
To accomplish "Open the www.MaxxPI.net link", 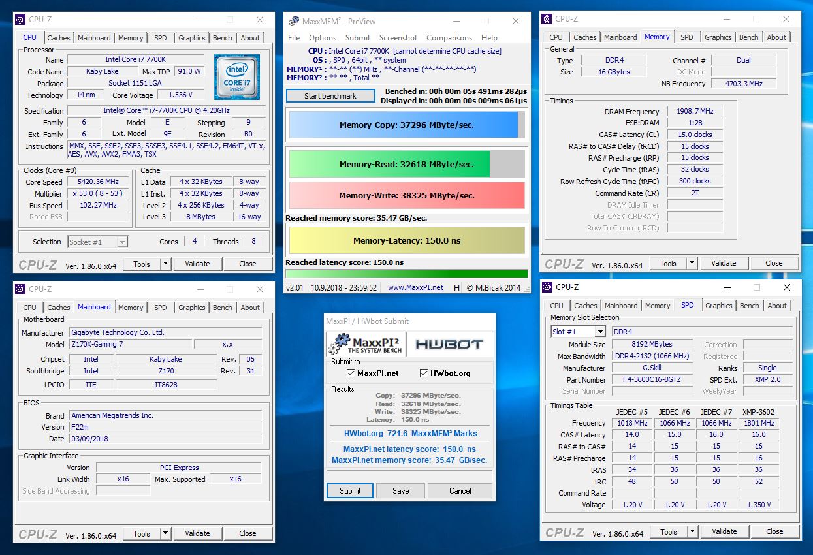I will point(415,287).
